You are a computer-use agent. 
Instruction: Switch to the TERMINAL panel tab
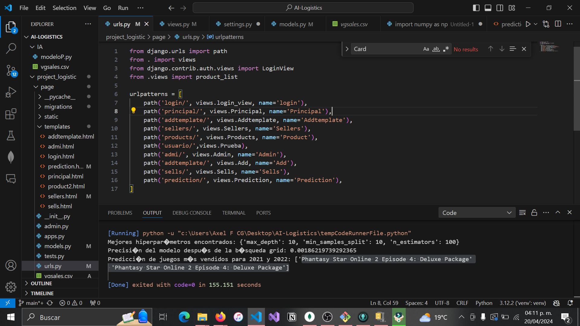tap(234, 213)
